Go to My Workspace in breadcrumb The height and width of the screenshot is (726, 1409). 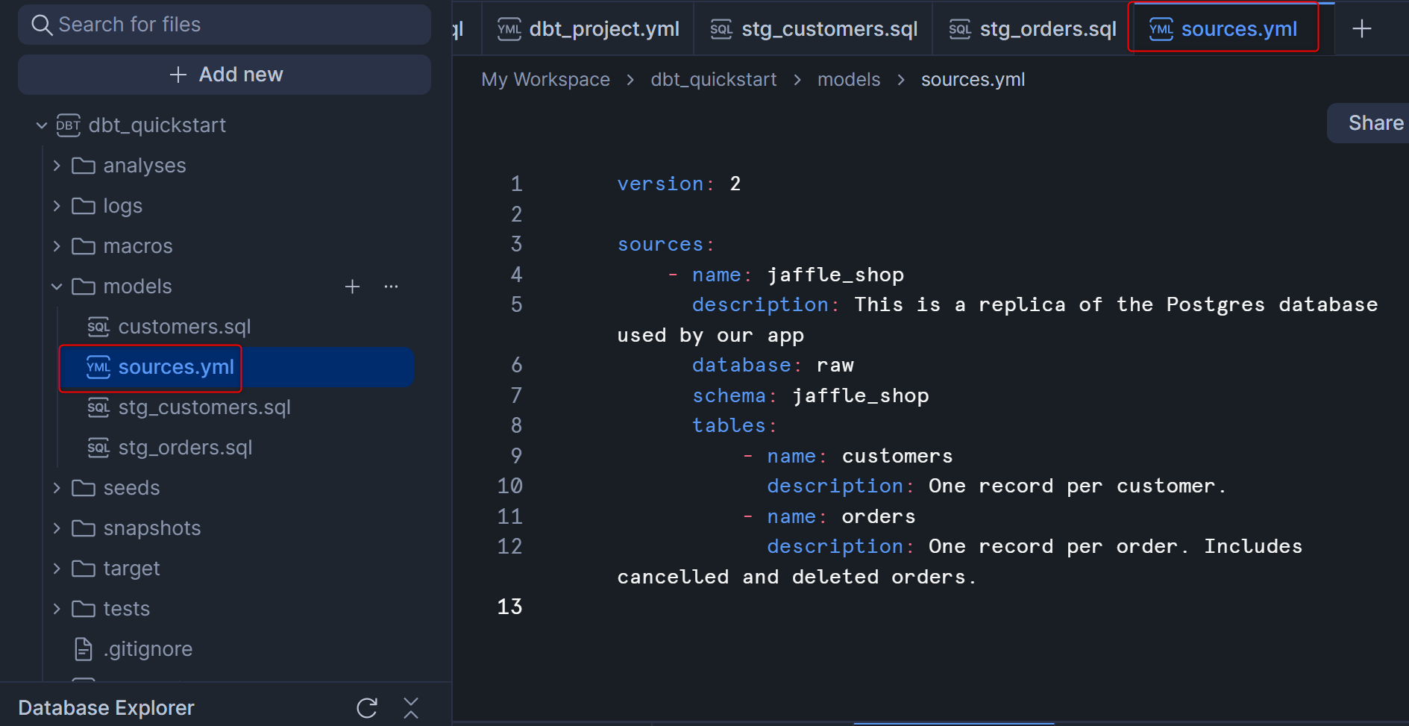coord(545,80)
